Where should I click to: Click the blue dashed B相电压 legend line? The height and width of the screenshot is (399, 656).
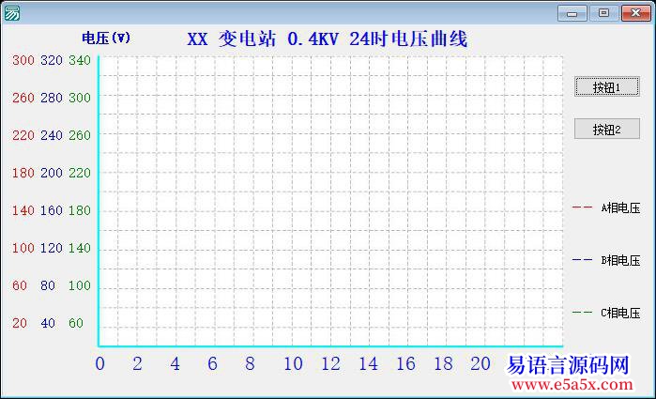pos(583,259)
